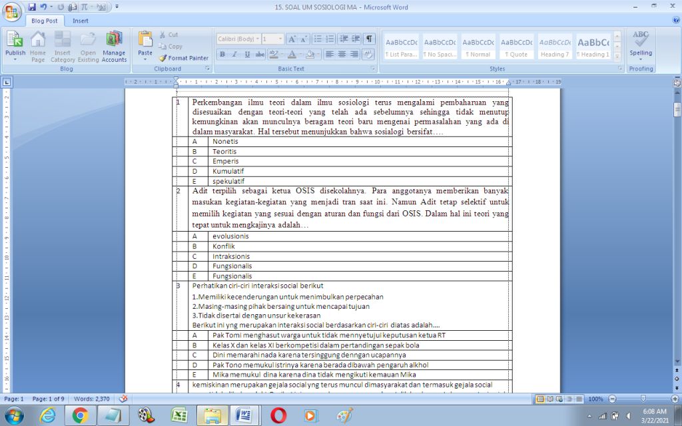Click the Paste clipboard icon
The image size is (682, 426).
pos(145,39)
